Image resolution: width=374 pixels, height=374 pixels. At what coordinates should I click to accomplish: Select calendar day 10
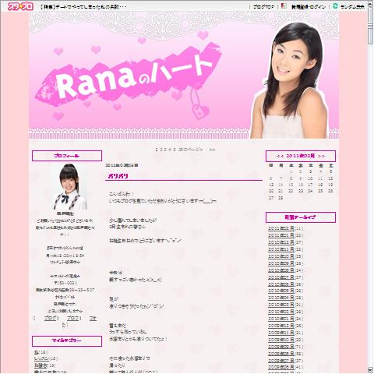[x=310, y=178]
